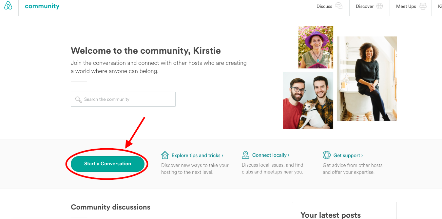Open the Discuss menu
The height and width of the screenshot is (219, 442).
pos(324,6)
